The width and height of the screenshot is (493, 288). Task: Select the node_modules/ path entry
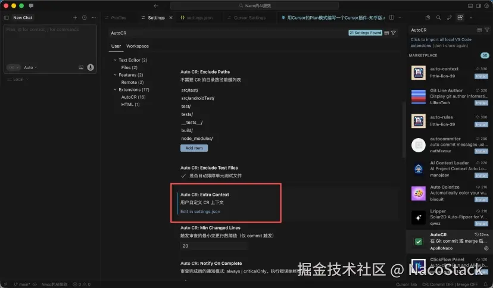(x=197, y=139)
